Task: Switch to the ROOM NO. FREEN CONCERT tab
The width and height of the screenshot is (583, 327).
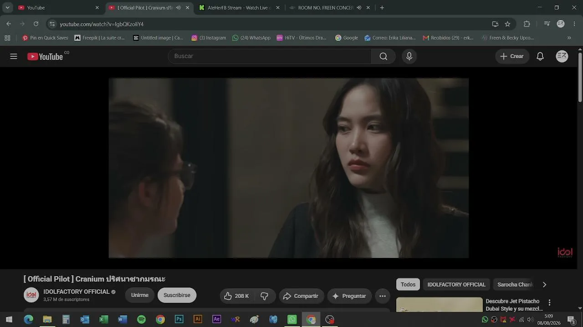Action: click(x=330, y=8)
